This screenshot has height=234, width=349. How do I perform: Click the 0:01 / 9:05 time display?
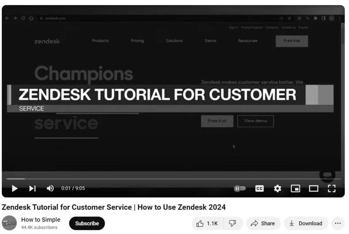tap(73, 188)
